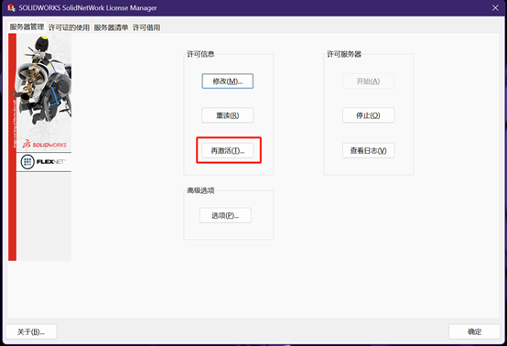507x346 pixels.
Task: Switch to the 服务器管理 tab
Action: 27,27
